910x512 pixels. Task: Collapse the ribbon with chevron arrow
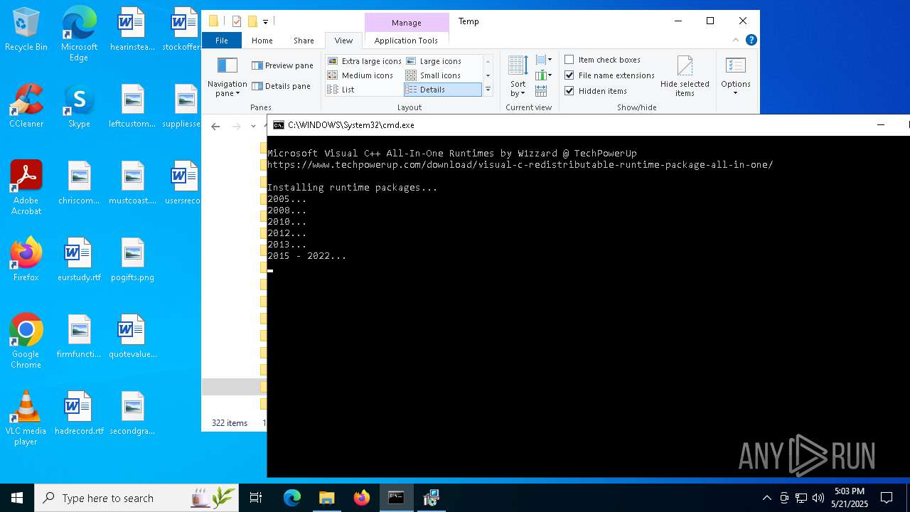(737, 40)
